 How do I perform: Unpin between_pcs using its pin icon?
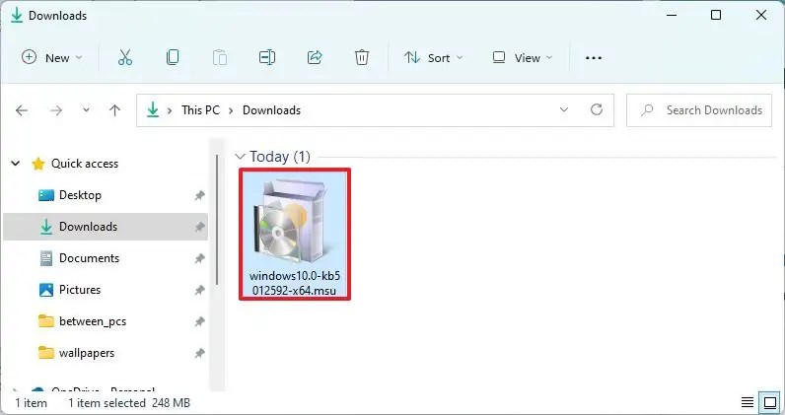(200, 321)
